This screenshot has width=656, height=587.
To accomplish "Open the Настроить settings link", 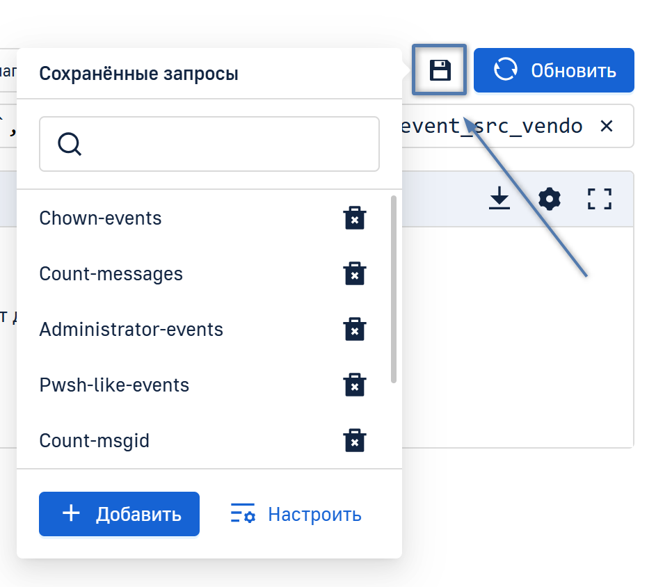I will [296, 515].
